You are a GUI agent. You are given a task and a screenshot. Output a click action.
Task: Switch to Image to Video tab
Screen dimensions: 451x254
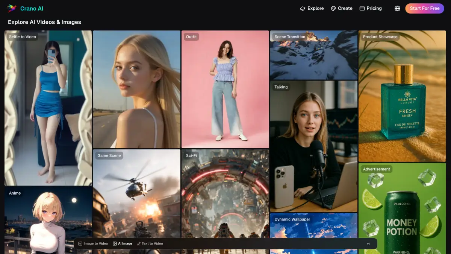[x=93, y=243]
